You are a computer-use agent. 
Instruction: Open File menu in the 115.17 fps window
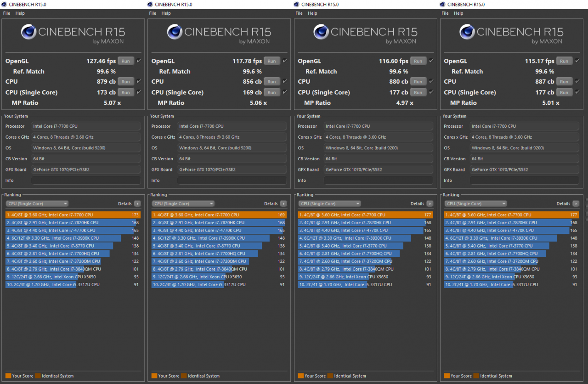click(445, 13)
